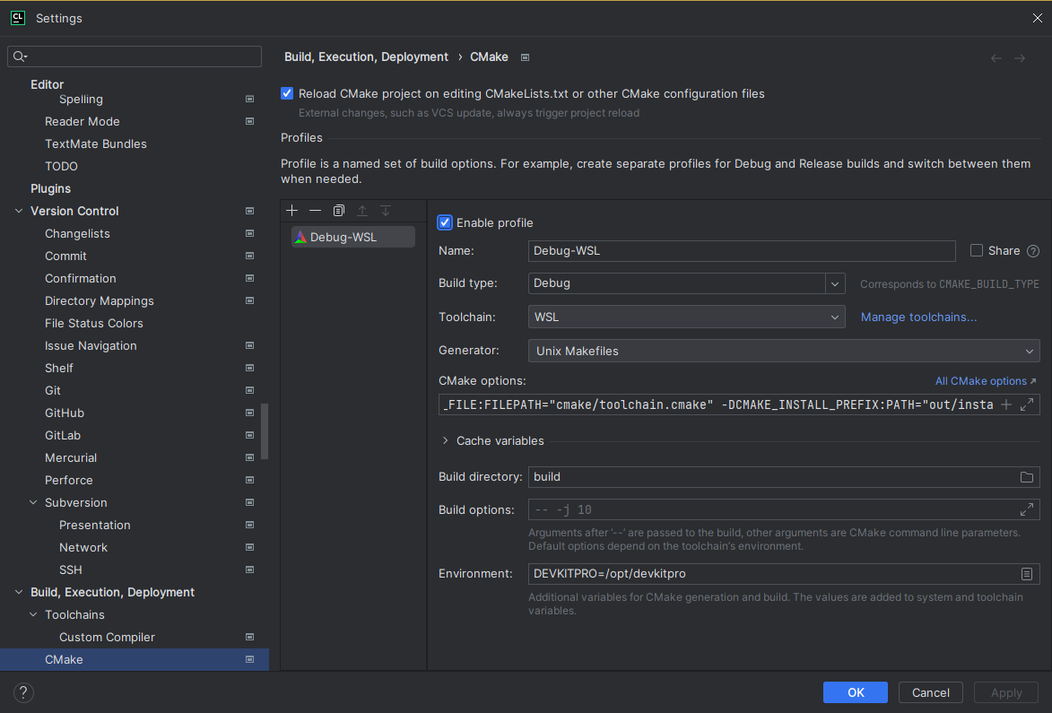Viewport: 1052px width, 713px height.
Task: Click the project icon next to Perforce
Action: click(249, 480)
